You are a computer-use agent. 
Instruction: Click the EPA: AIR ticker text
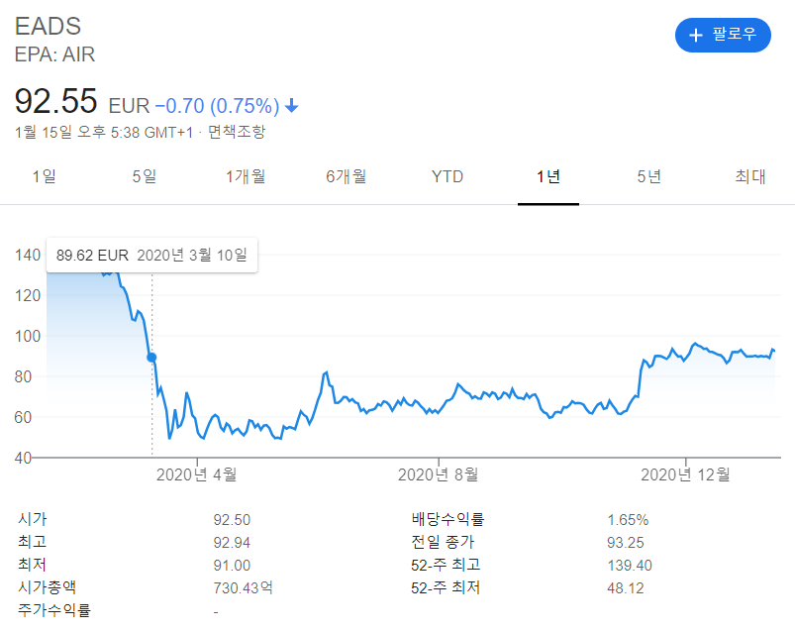54,54
